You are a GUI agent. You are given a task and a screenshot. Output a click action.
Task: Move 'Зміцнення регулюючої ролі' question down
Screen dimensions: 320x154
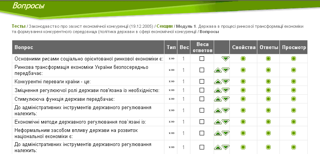click(x=226, y=90)
